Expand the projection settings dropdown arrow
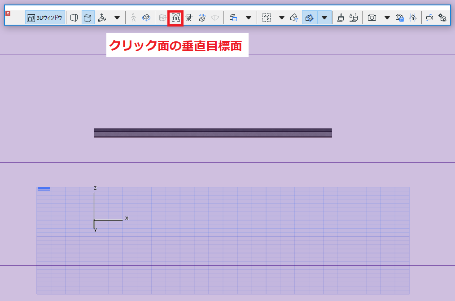Screen dimensions: 455x301 pos(117,18)
